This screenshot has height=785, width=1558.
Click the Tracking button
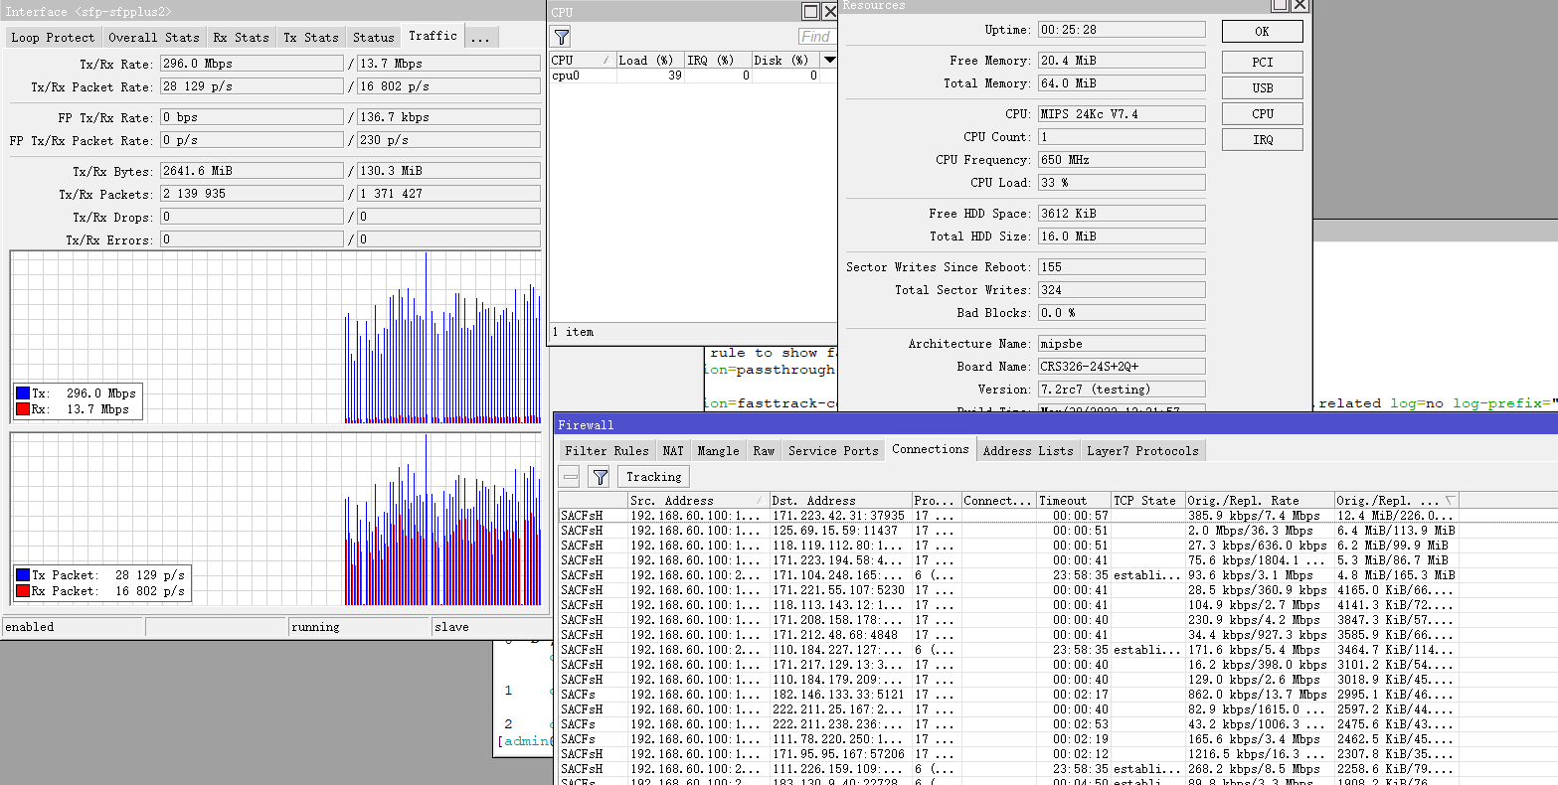coord(653,477)
